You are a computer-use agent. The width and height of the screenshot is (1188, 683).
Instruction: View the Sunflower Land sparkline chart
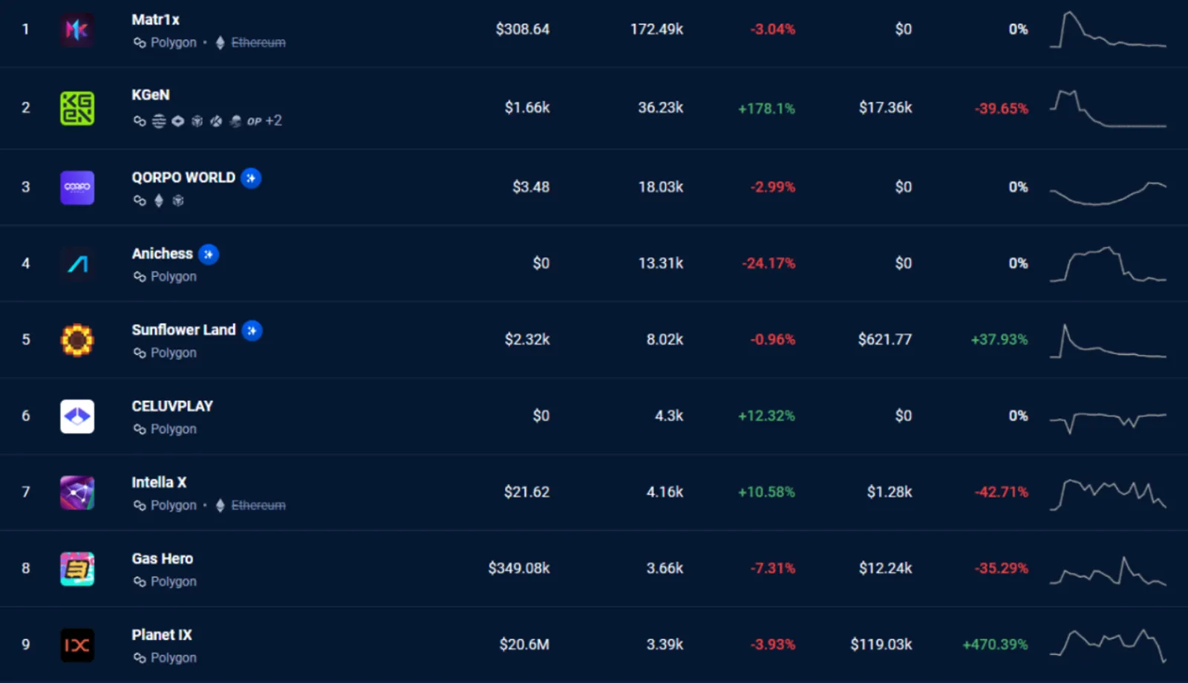(x=1108, y=341)
